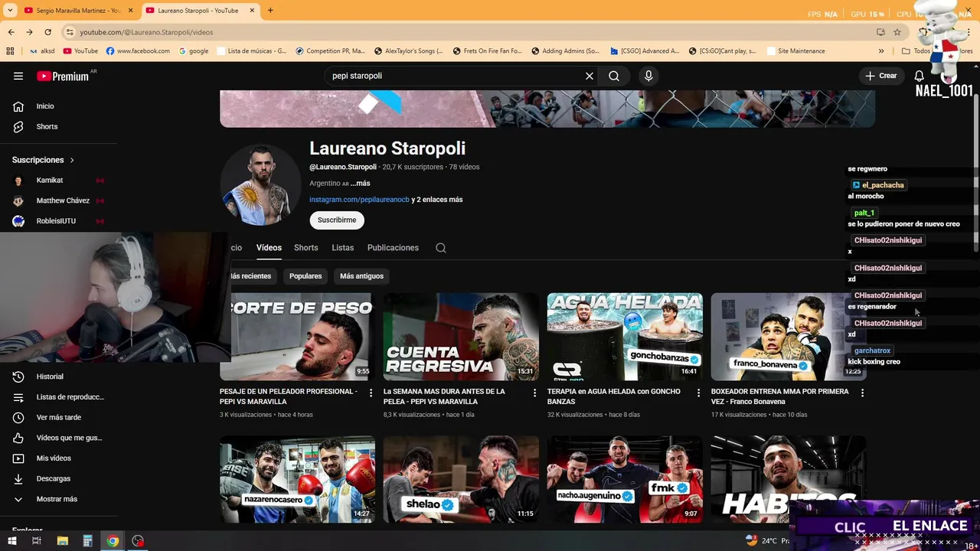This screenshot has height=551, width=980.
Task: Open Task View on taskbar
Action: coord(37,541)
